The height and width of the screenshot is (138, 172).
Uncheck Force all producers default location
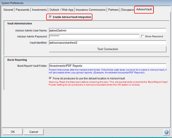(x=51, y=78)
